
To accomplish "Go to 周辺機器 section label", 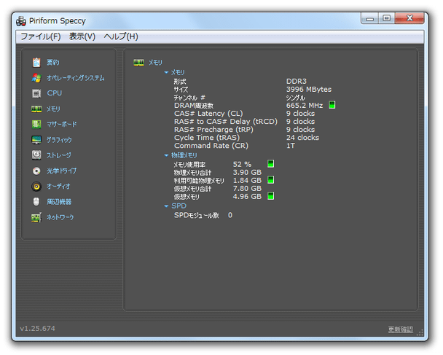I will coord(59,202).
